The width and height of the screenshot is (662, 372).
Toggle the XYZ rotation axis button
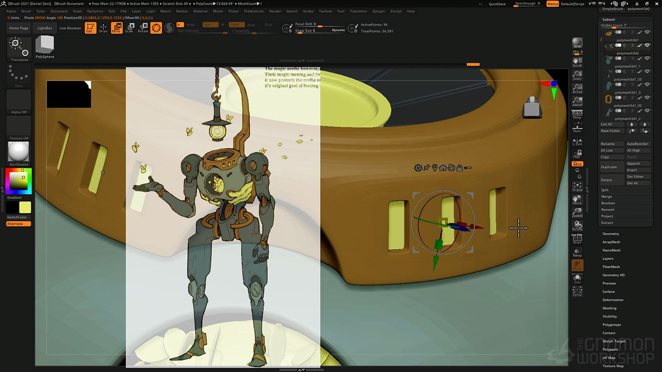577,164
